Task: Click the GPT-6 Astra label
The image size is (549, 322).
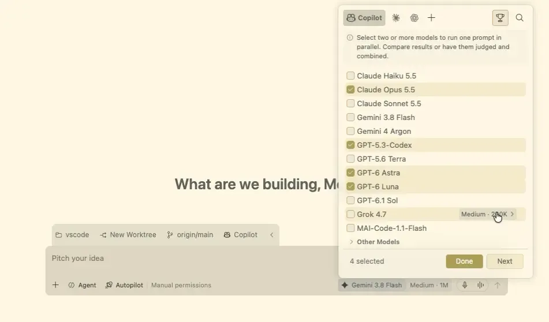Action: click(379, 173)
